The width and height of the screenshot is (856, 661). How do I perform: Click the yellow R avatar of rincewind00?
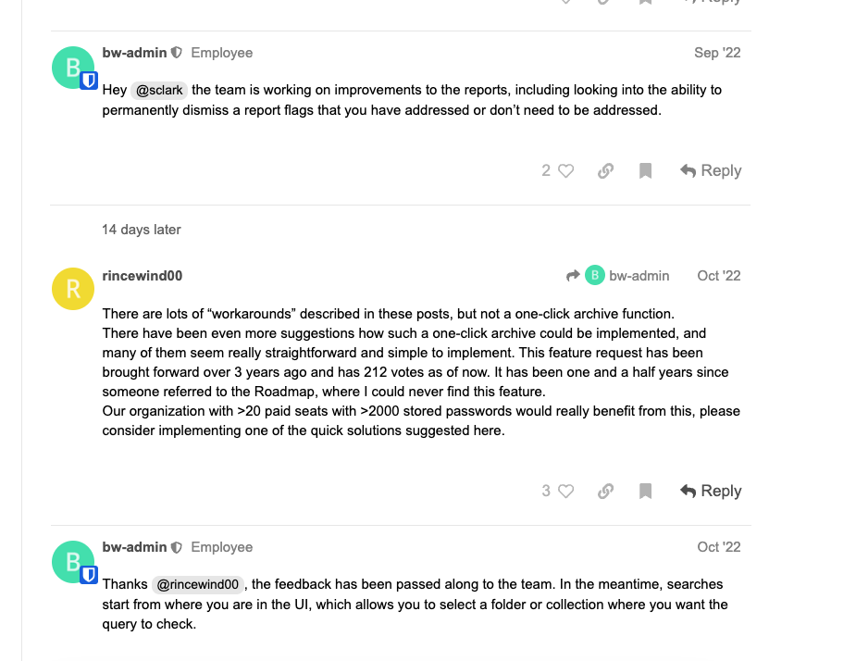pyautogui.click(x=73, y=289)
